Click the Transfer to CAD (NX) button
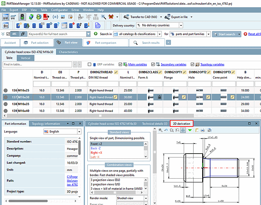The width and height of the screenshot is (261, 205). 141,17
